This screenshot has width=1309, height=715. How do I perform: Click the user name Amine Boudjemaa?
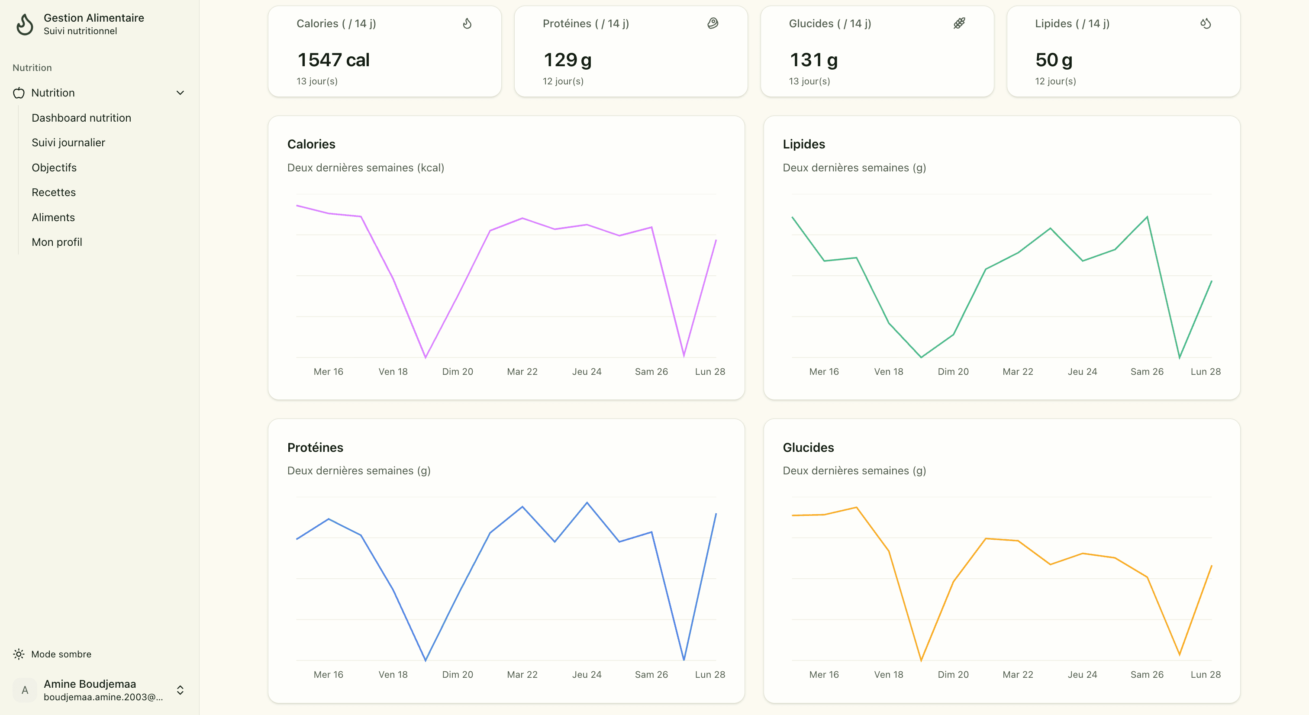[x=90, y=684]
